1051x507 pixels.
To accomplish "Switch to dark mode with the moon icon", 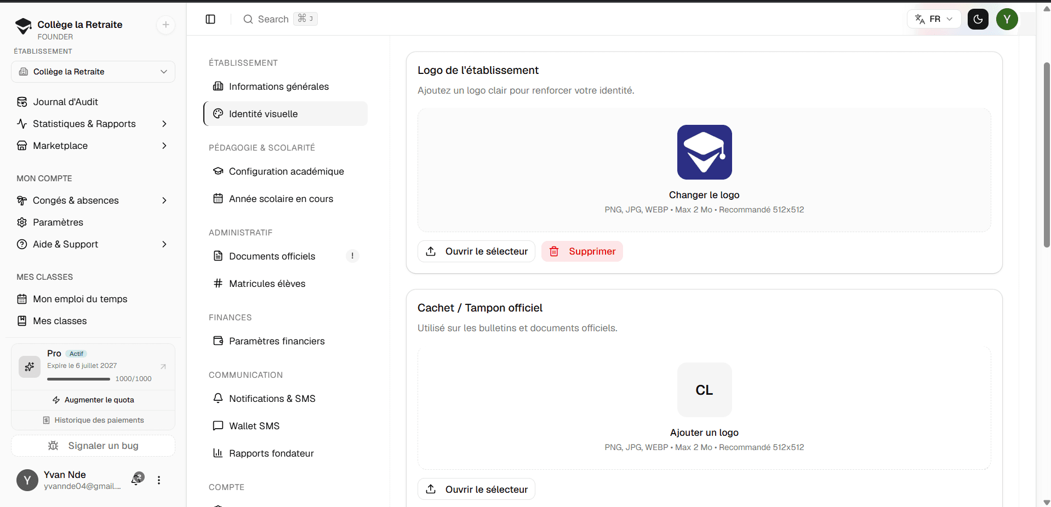I will click(978, 19).
